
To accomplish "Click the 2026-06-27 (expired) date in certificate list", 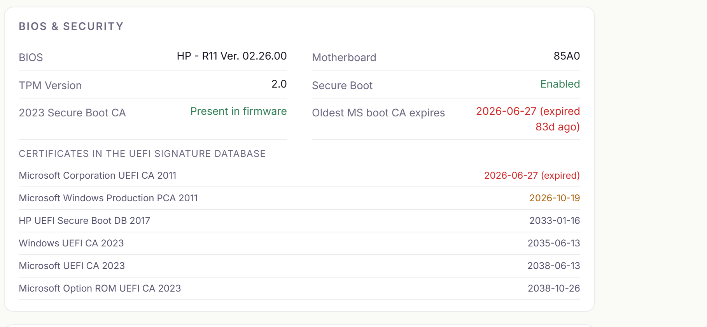I will [x=532, y=176].
